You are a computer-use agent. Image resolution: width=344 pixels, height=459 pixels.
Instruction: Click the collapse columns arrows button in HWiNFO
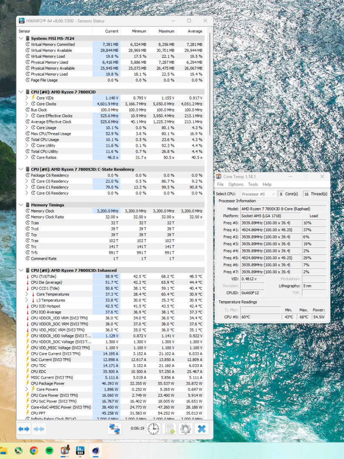(x=39, y=429)
